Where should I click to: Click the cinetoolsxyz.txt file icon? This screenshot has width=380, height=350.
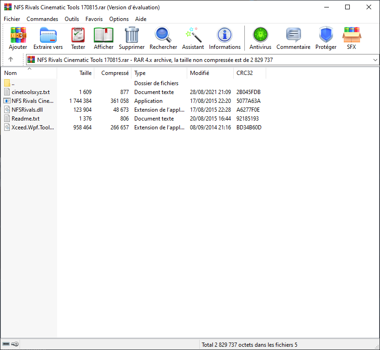[7, 92]
